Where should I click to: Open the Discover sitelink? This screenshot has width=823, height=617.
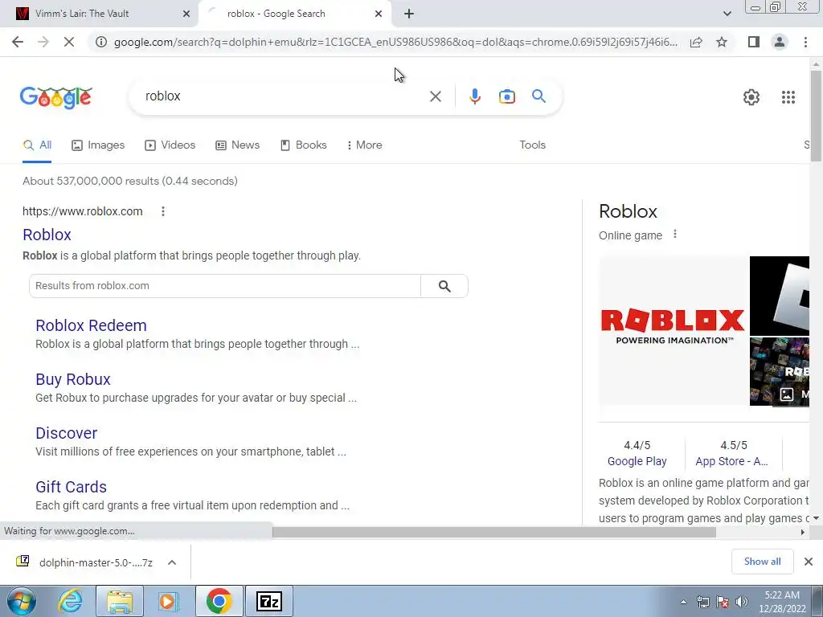(66, 433)
